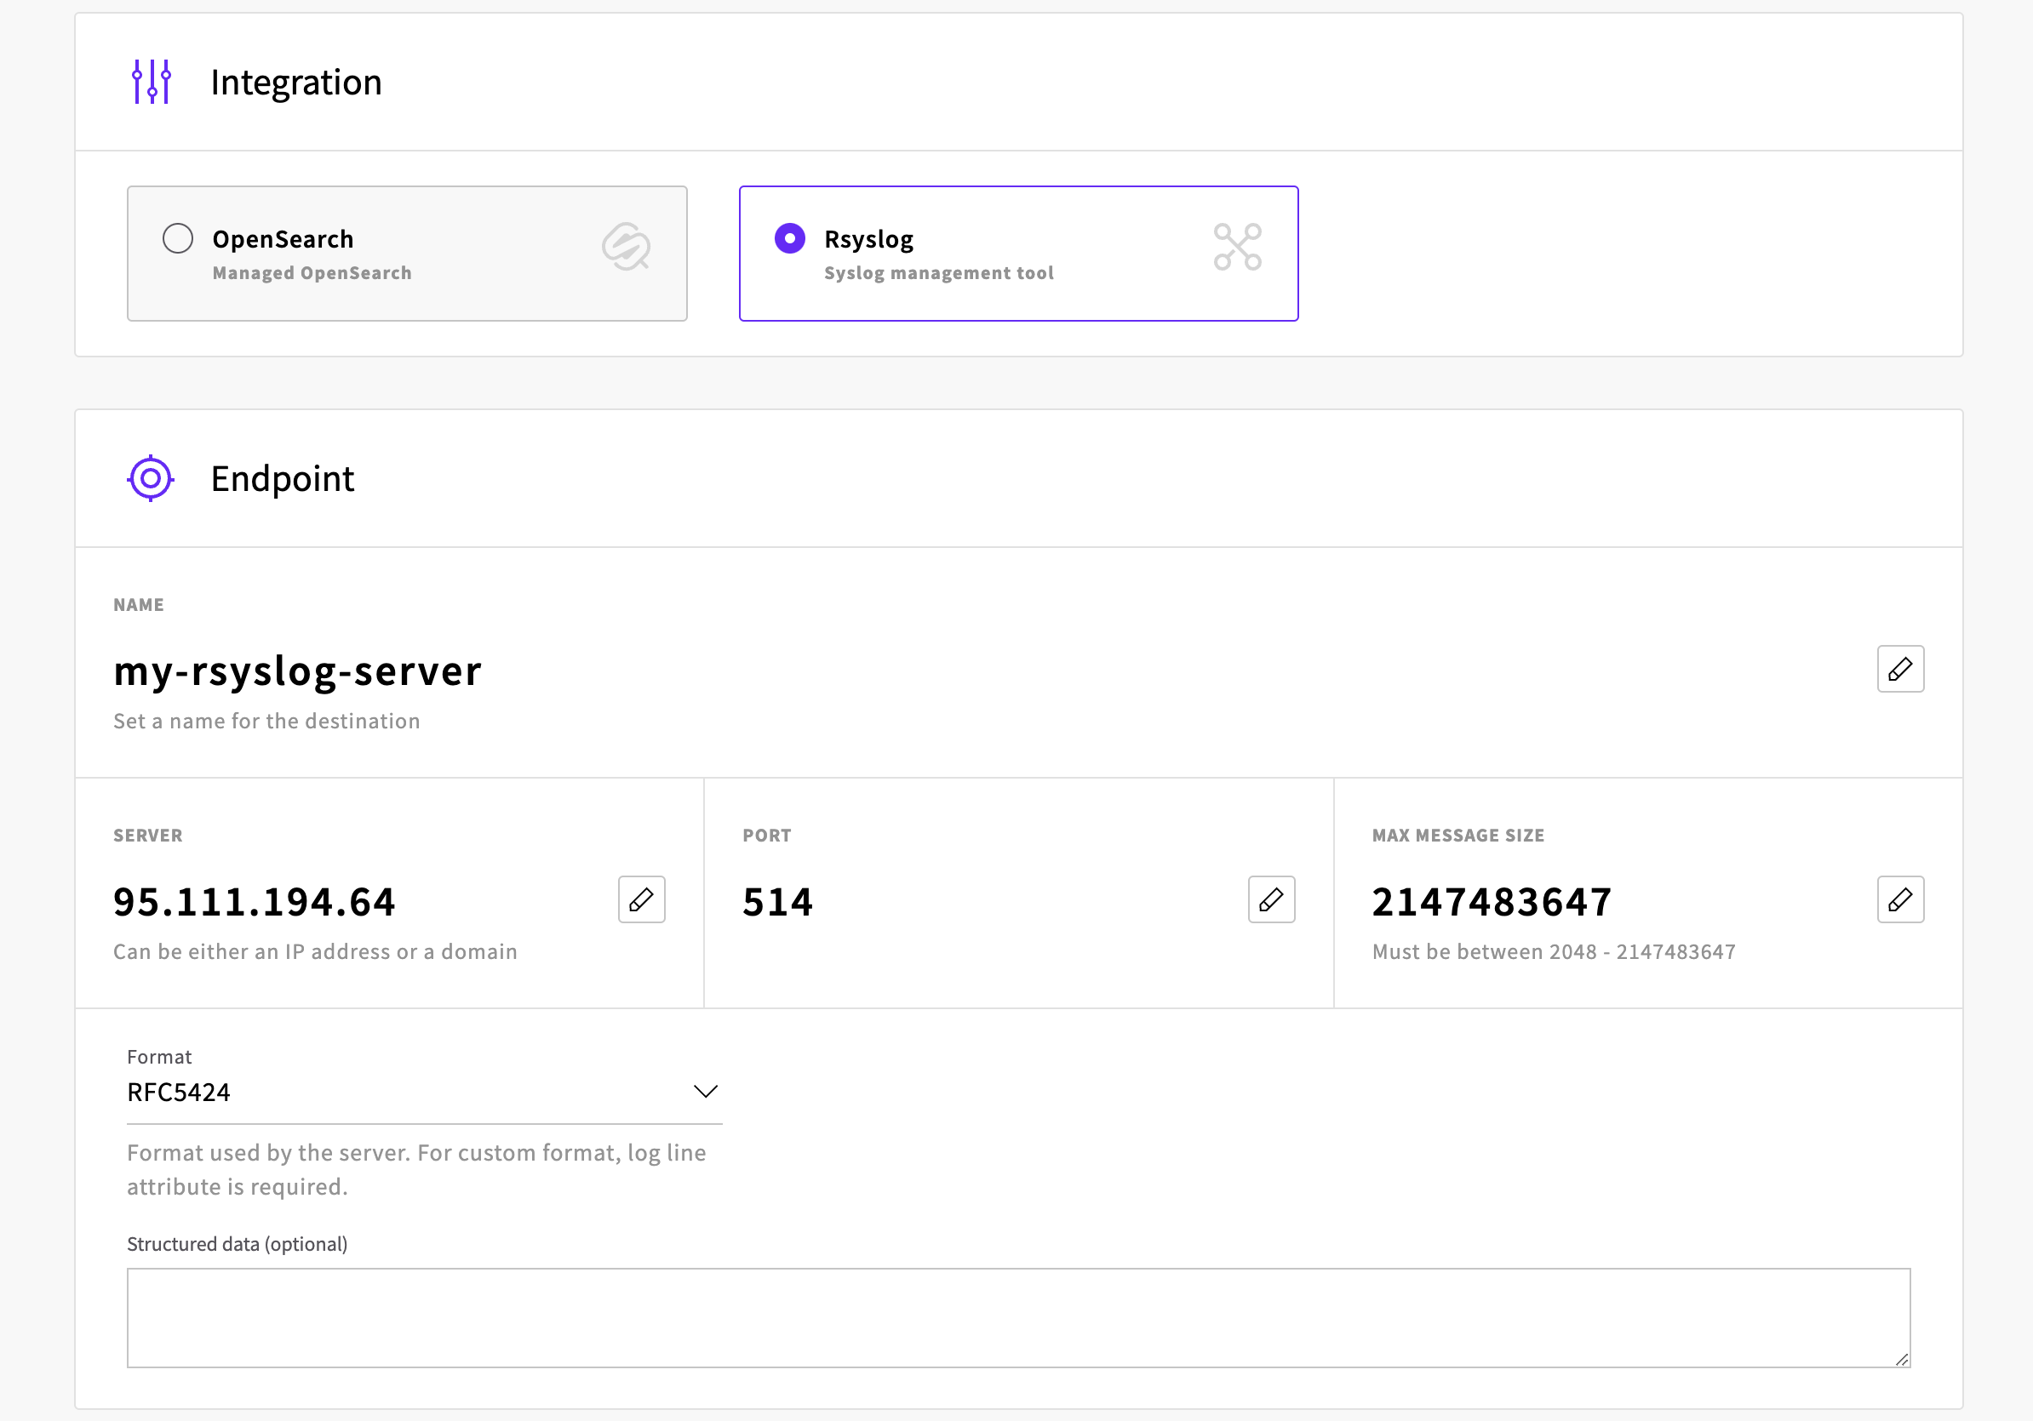Click the Endpoint target icon
The width and height of the screenshot is (2033, 1421).
tap(151, 479)
